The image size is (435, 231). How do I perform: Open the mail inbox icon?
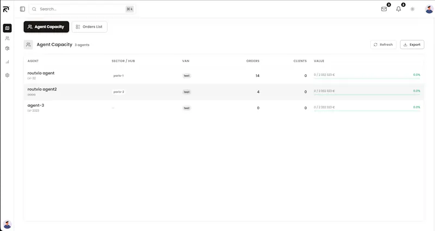(384, 9)
